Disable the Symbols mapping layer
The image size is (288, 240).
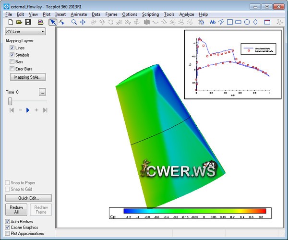tap(12, 55)
